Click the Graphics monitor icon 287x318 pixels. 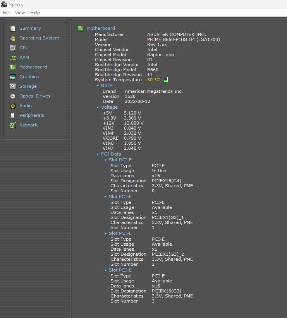(13, 77)
